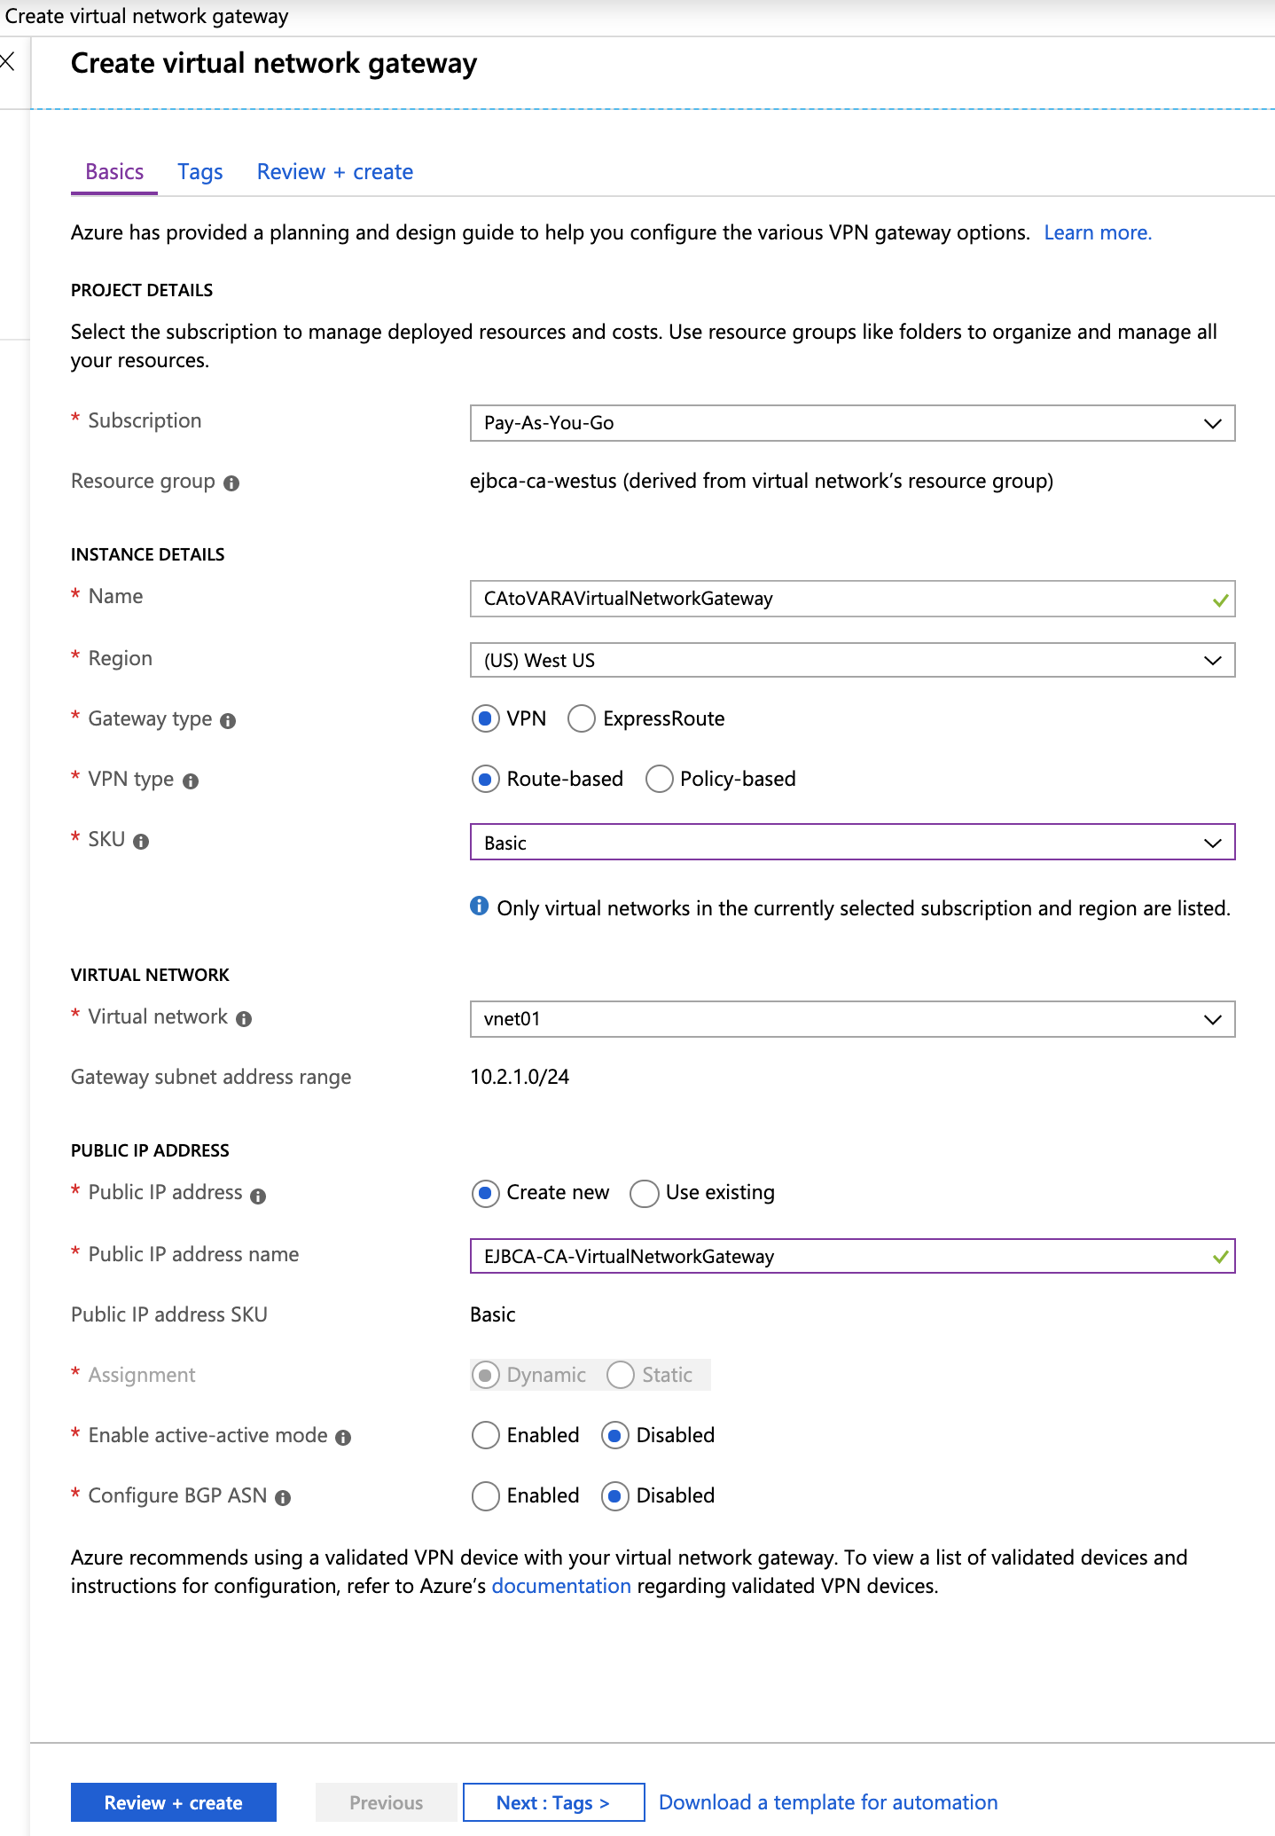Click the VPN type info icon
This screenshot has width=1275, height=1836.
[x=191, y=781]
